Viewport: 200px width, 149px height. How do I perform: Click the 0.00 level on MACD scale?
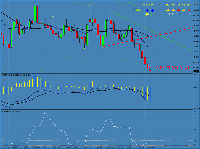point(195,87)
